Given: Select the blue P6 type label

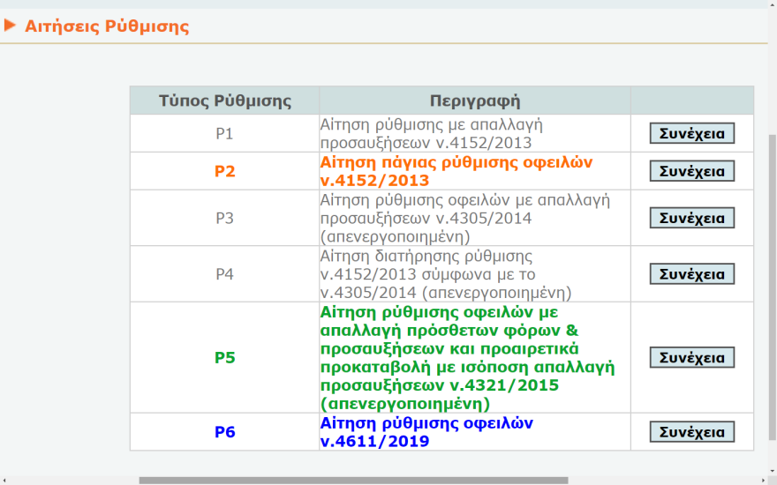Looking at the screenshot, I should [225, 432].
